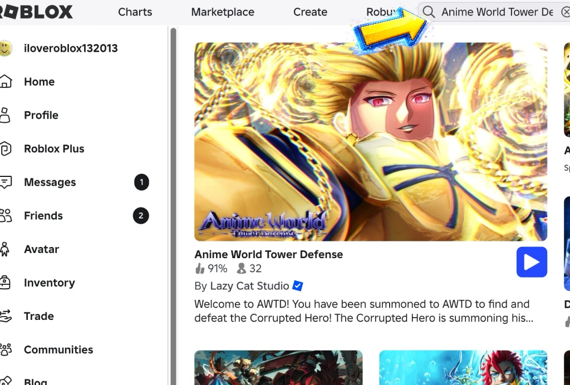Click the 91% thumbs-up rating
This screenshot has width=570, height=385.
[211, 268]
